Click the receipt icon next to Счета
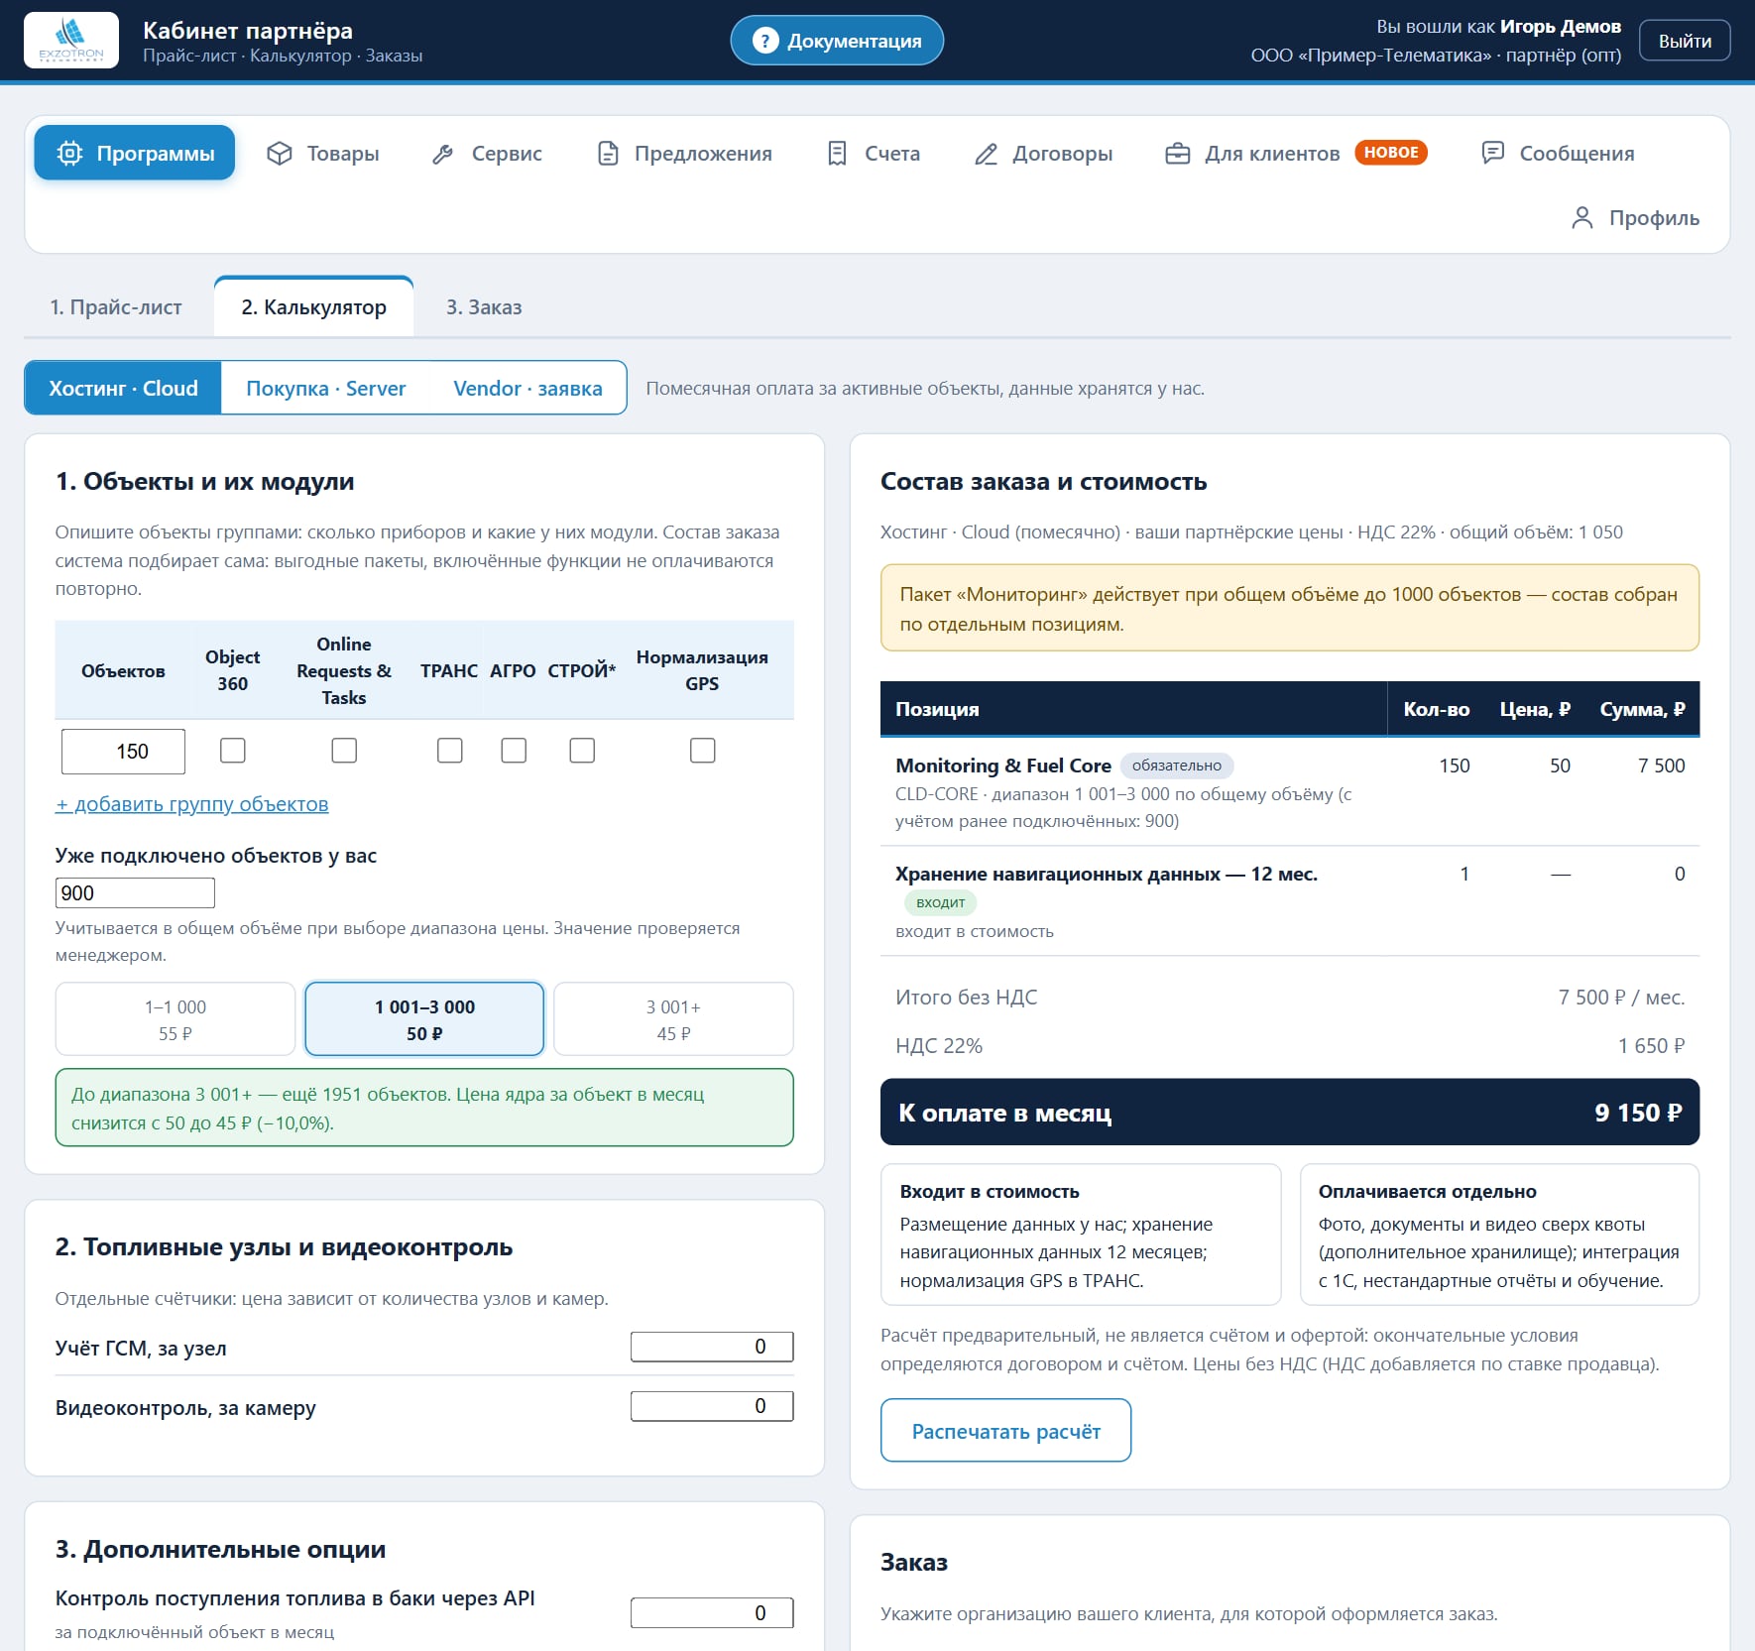Screen dimensions: 1755x1651 [837, 153]
